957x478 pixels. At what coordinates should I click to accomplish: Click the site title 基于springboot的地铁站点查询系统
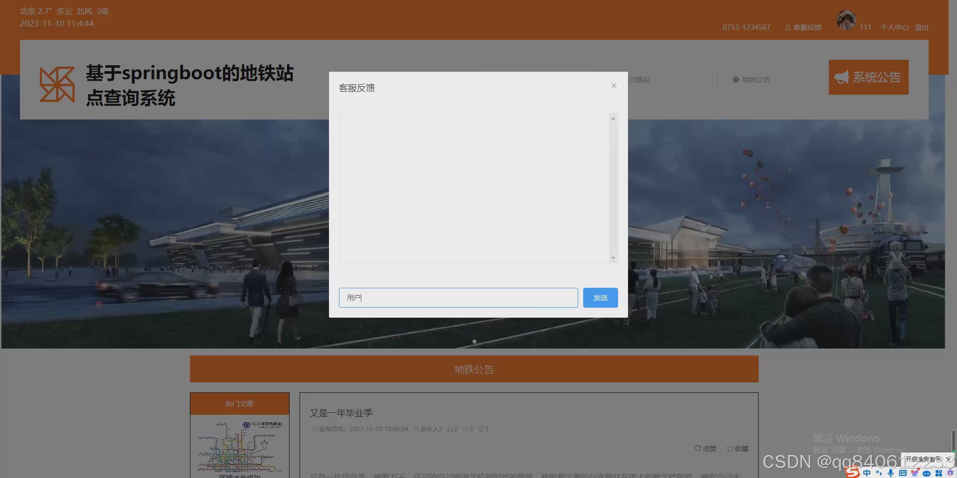click(x=189, y=85)
